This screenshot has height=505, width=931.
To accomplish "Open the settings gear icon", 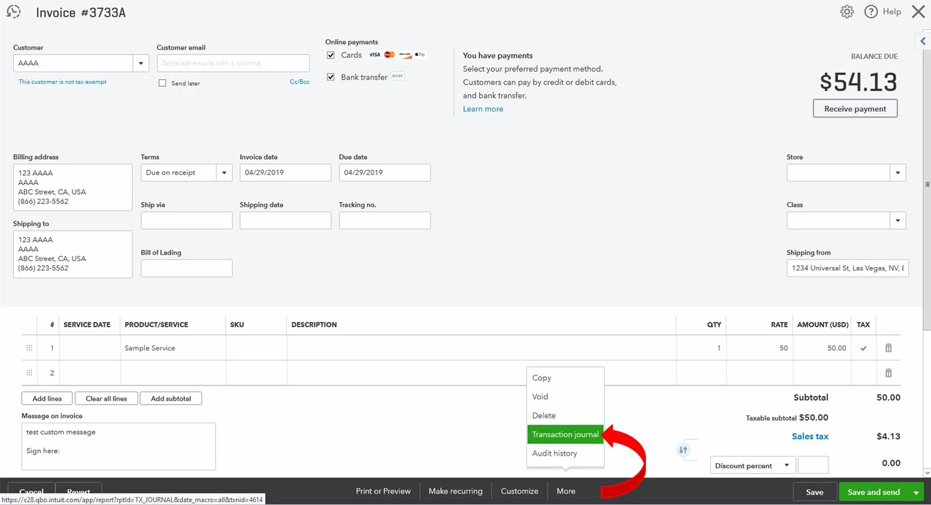I will [847, 11].
